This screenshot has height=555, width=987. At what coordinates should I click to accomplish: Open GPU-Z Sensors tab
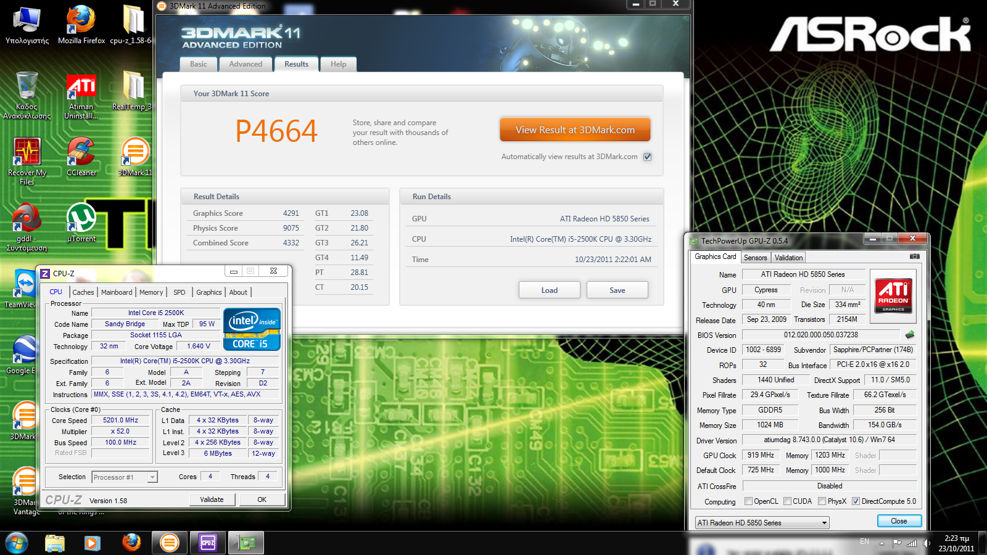755,258
